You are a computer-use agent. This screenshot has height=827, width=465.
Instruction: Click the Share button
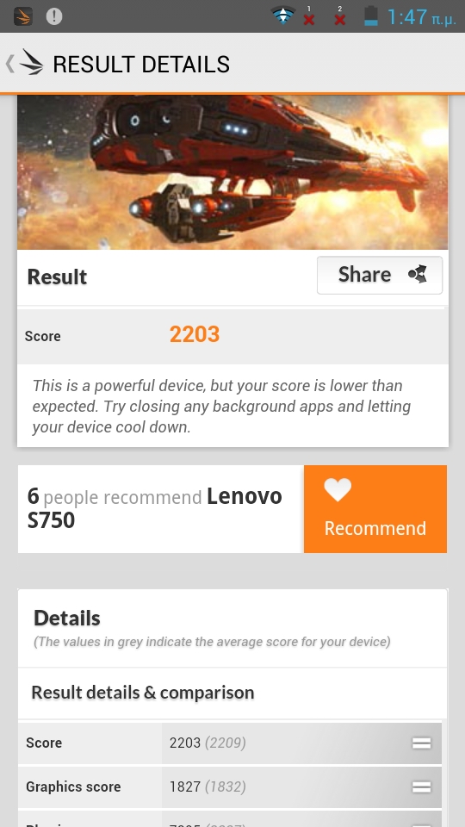pyautogui.click(x=380, y=275)
